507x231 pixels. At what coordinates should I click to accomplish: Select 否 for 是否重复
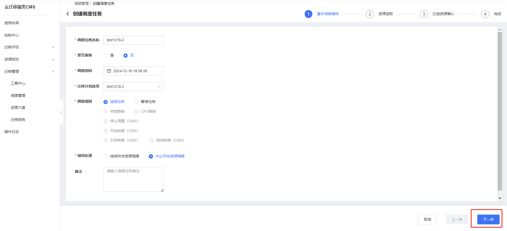point(125,56)
